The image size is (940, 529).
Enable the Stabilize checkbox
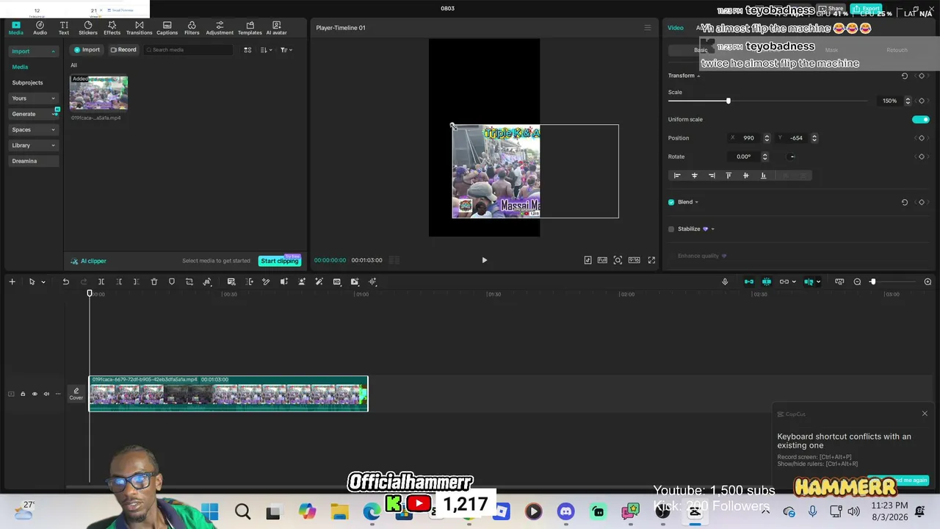click(x=671, y=229)
